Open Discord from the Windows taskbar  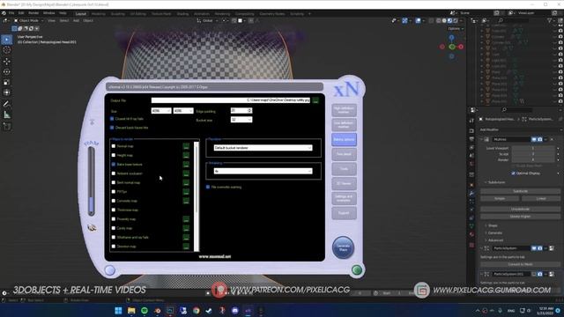click(x=235, y=311)
